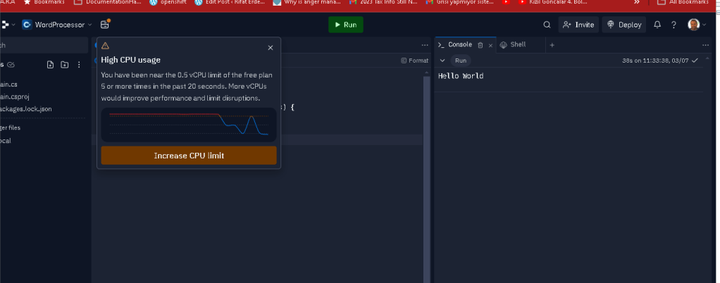The image size is (720, 283).
Task: Open the Replit home menu icon
Action: point(5,25)
